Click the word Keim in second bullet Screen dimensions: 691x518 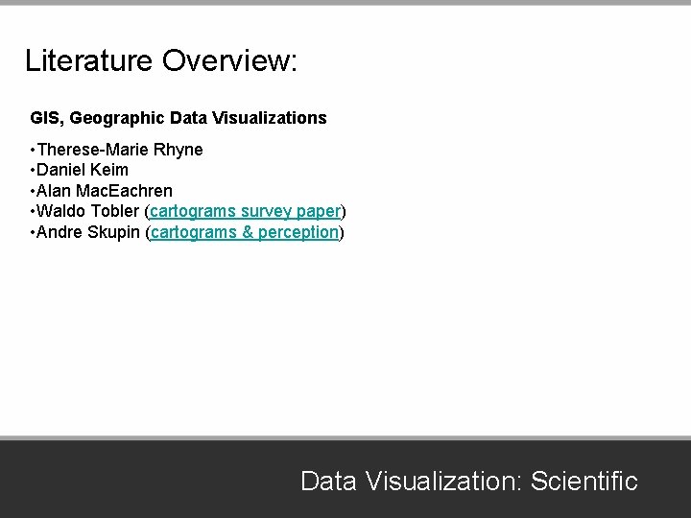[x=109, y=170]
